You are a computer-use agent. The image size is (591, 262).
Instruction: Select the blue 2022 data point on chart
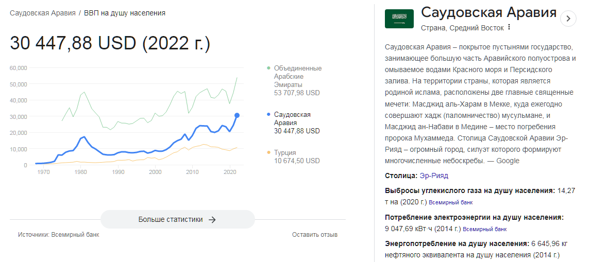pyautogui.click(x=237, y=115)
